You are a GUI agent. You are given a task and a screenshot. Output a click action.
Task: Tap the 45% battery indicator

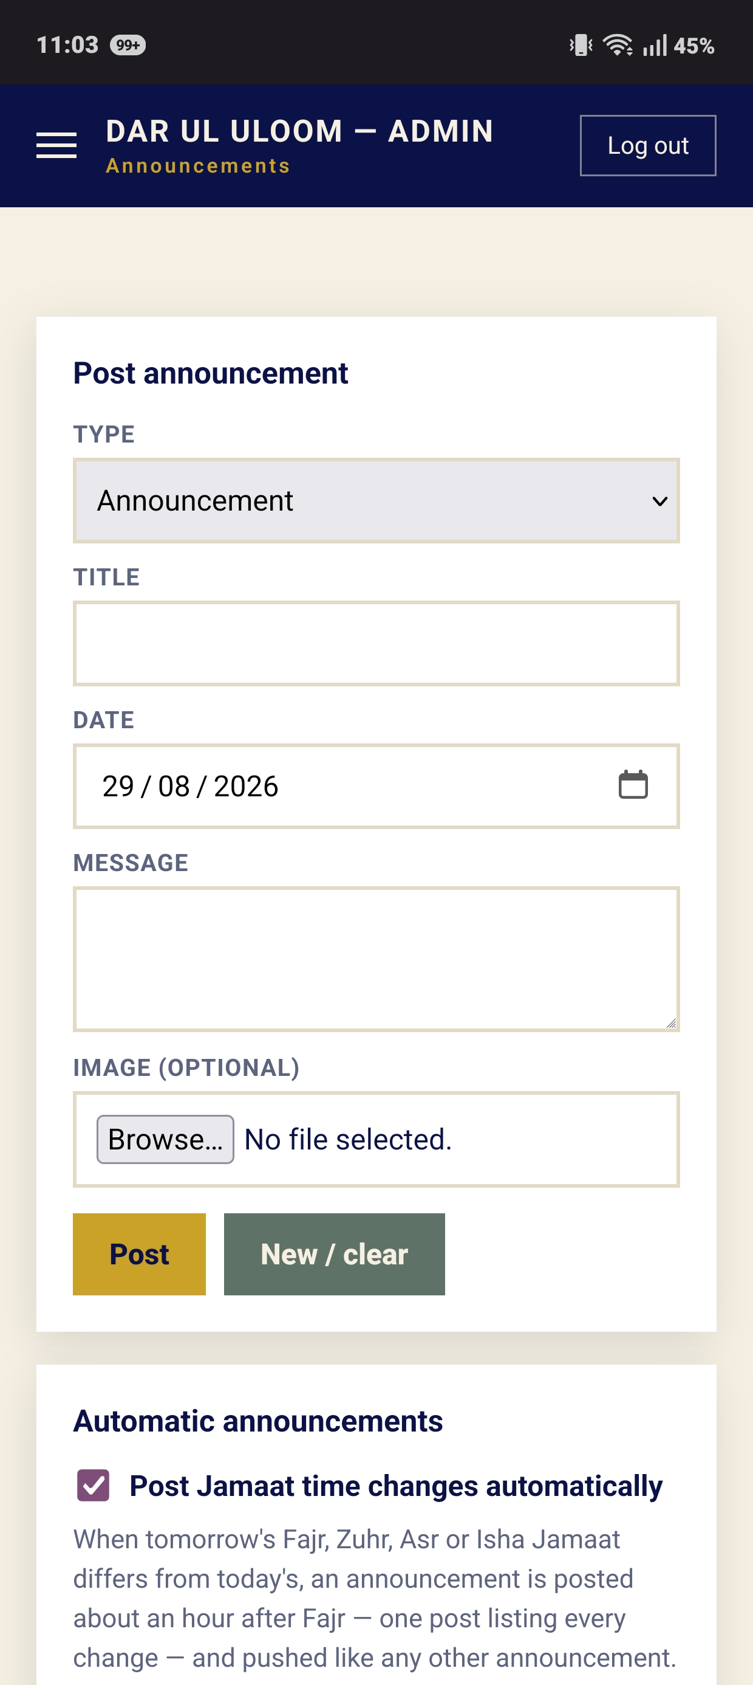click(x=693, y=46)
